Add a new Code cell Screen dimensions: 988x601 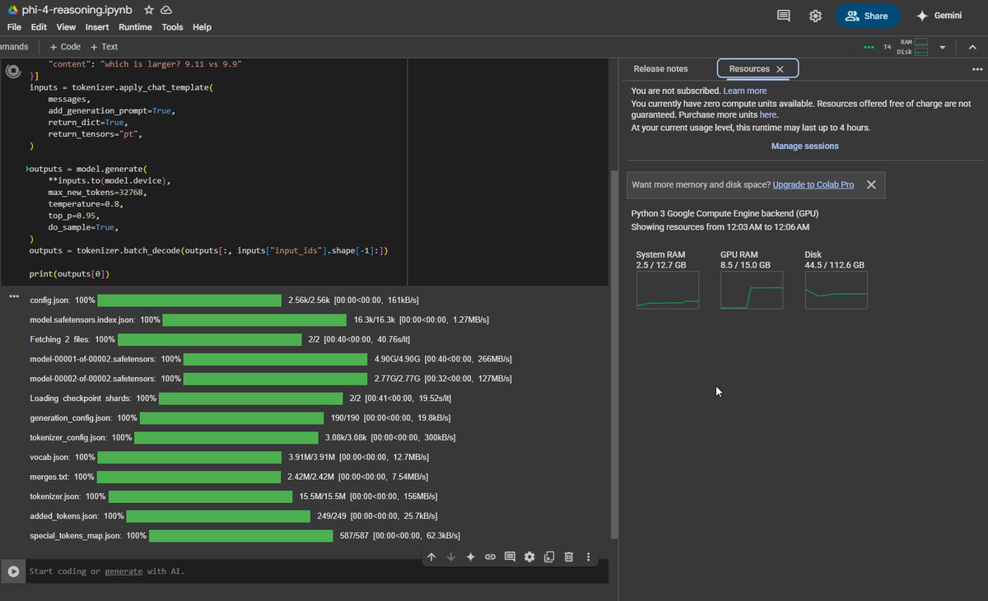(65, 47)
